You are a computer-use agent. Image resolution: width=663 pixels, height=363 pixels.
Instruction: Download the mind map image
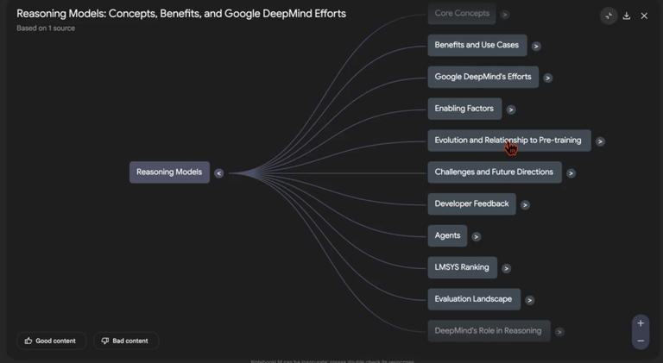pyautogui.click(x=627, y=16)
